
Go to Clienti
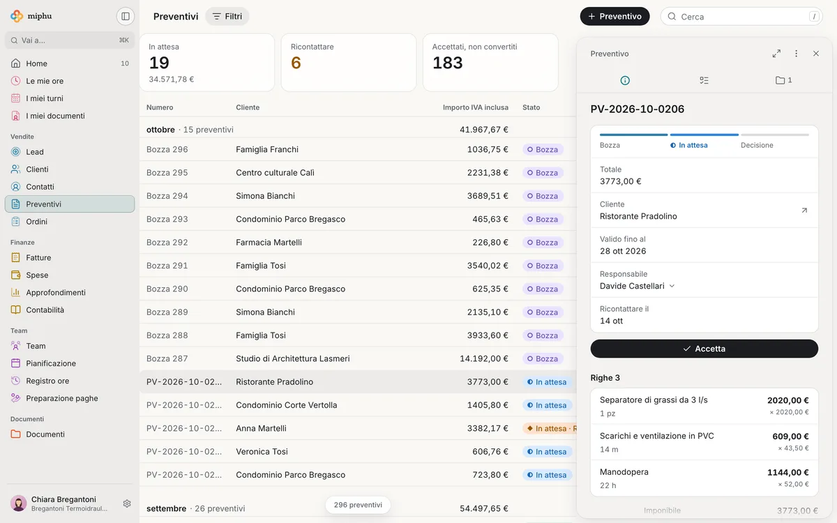click(x=70, y=169)
